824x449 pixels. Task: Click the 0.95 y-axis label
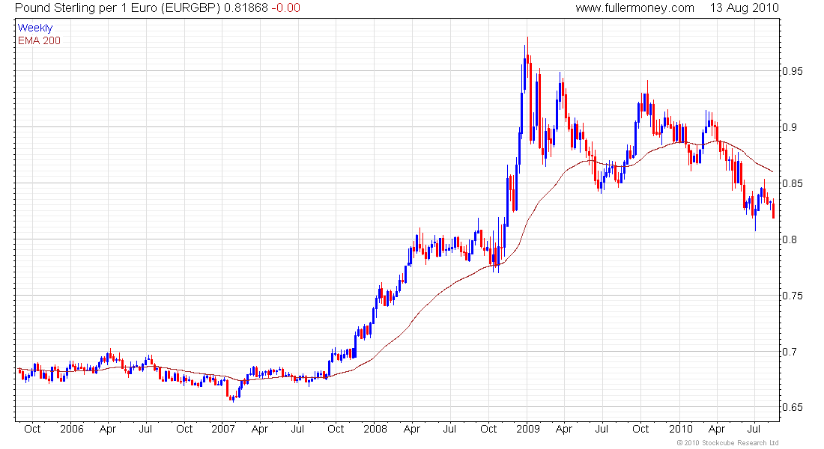(x=793, y=71)
